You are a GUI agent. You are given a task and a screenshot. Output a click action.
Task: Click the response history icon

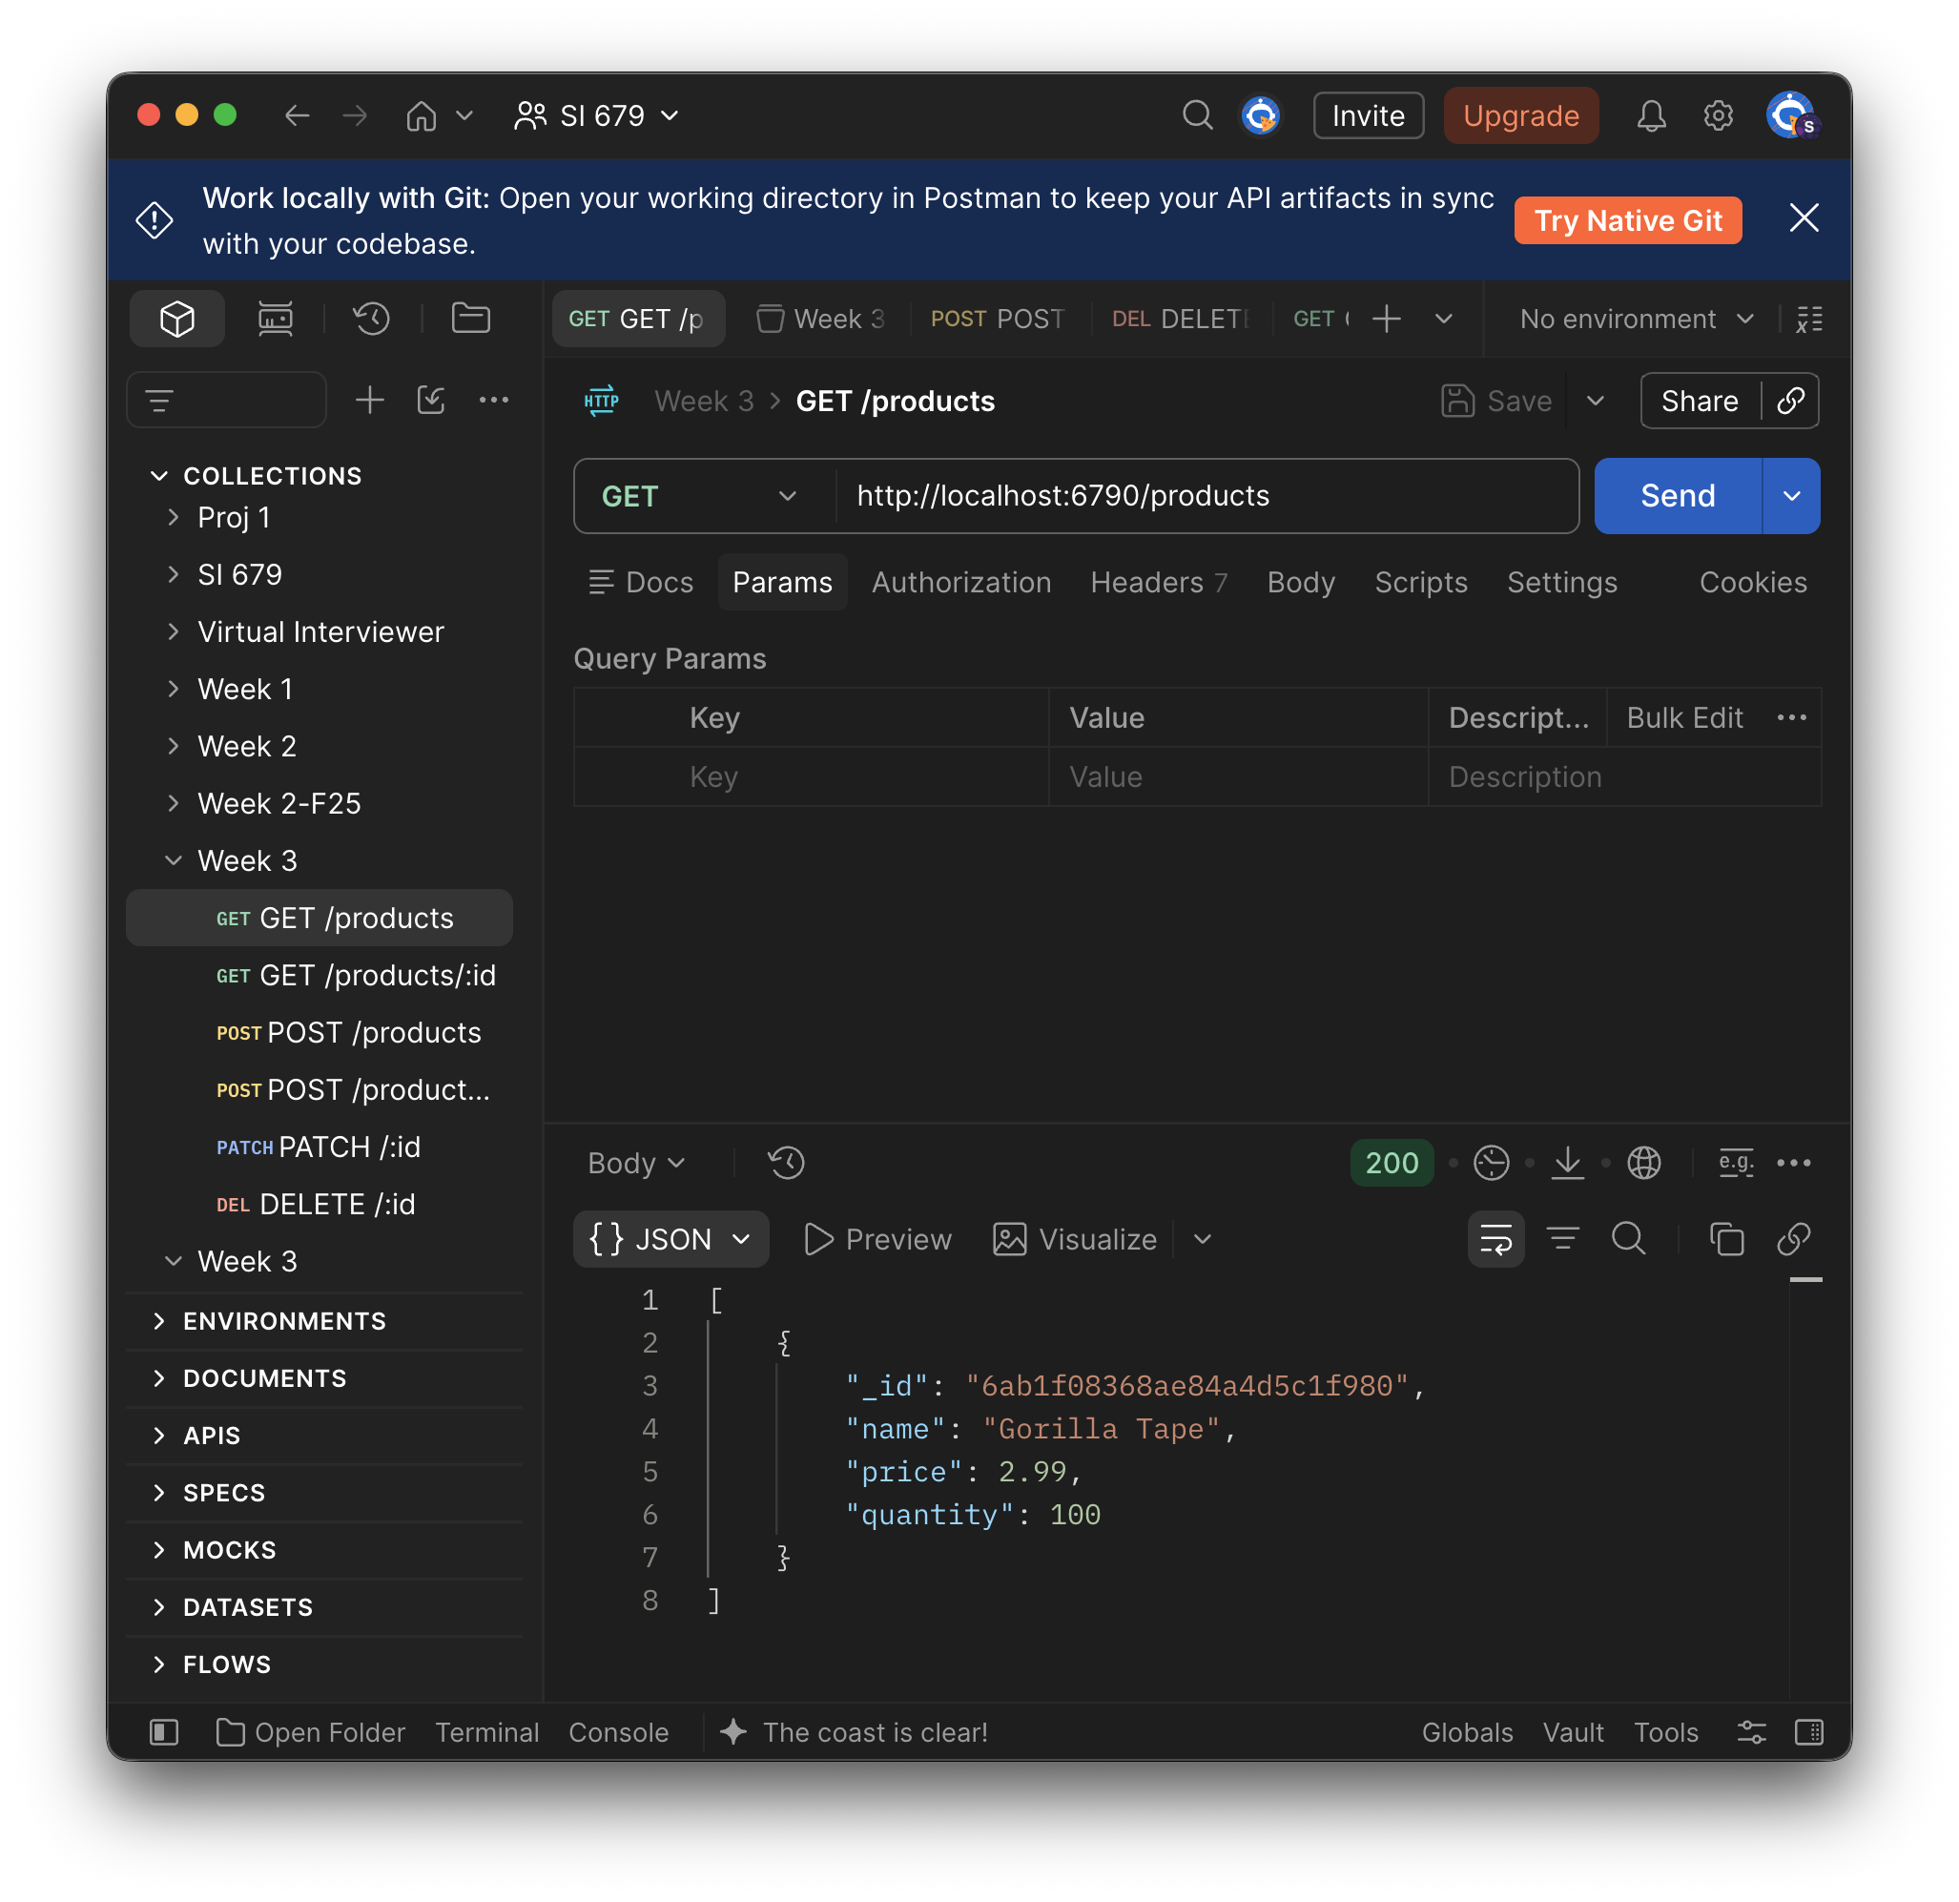point(787,1163)
